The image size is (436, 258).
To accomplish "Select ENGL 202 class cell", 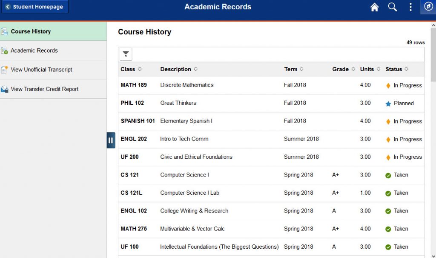I will click(x=133, y=139).
